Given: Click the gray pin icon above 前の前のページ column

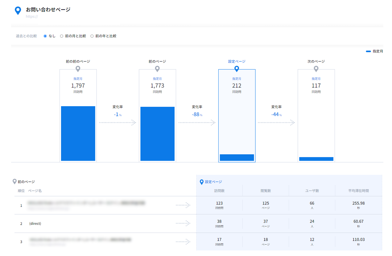Looking at the screenshot, I should pos(78,69).
